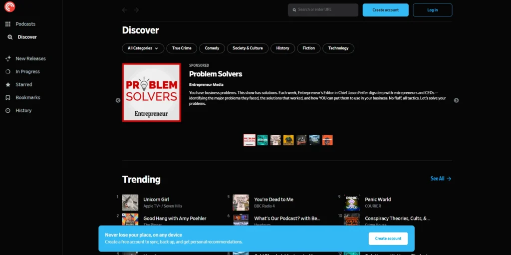The width and height of the screenshot is (511, 255).
Task: Click the Log in button
Action: (x=433, y=10)
